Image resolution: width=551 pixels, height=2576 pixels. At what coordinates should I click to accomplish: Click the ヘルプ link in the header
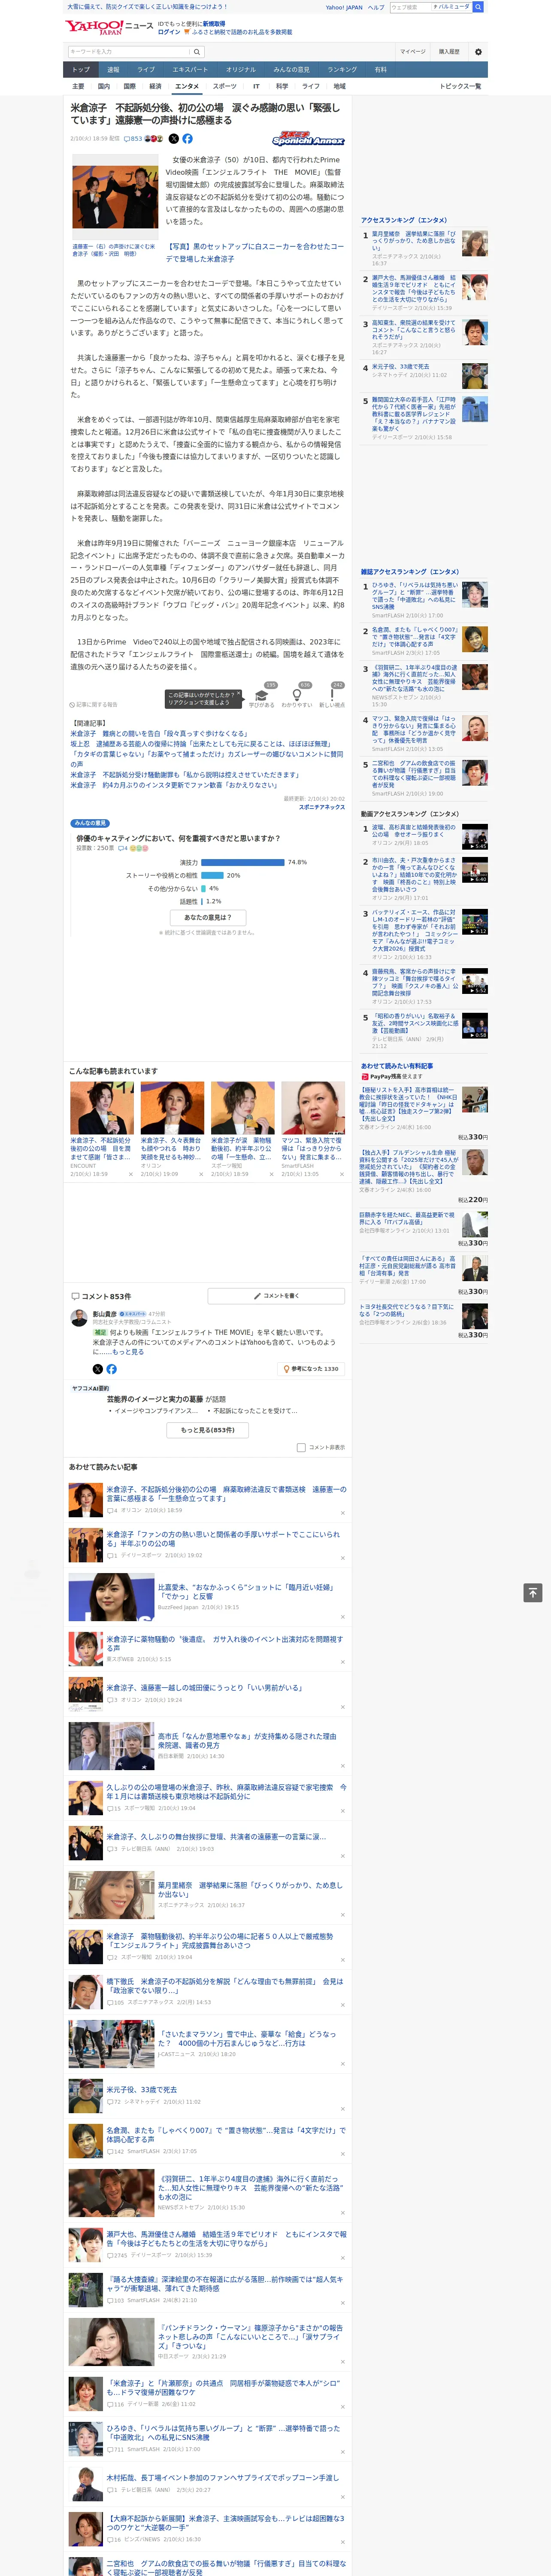pyautogui.click(x=375, y=7)
